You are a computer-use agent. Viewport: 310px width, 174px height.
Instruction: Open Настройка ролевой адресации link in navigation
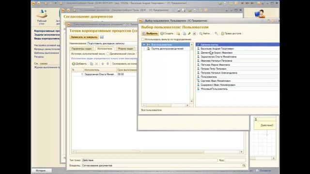pos(47,45)
